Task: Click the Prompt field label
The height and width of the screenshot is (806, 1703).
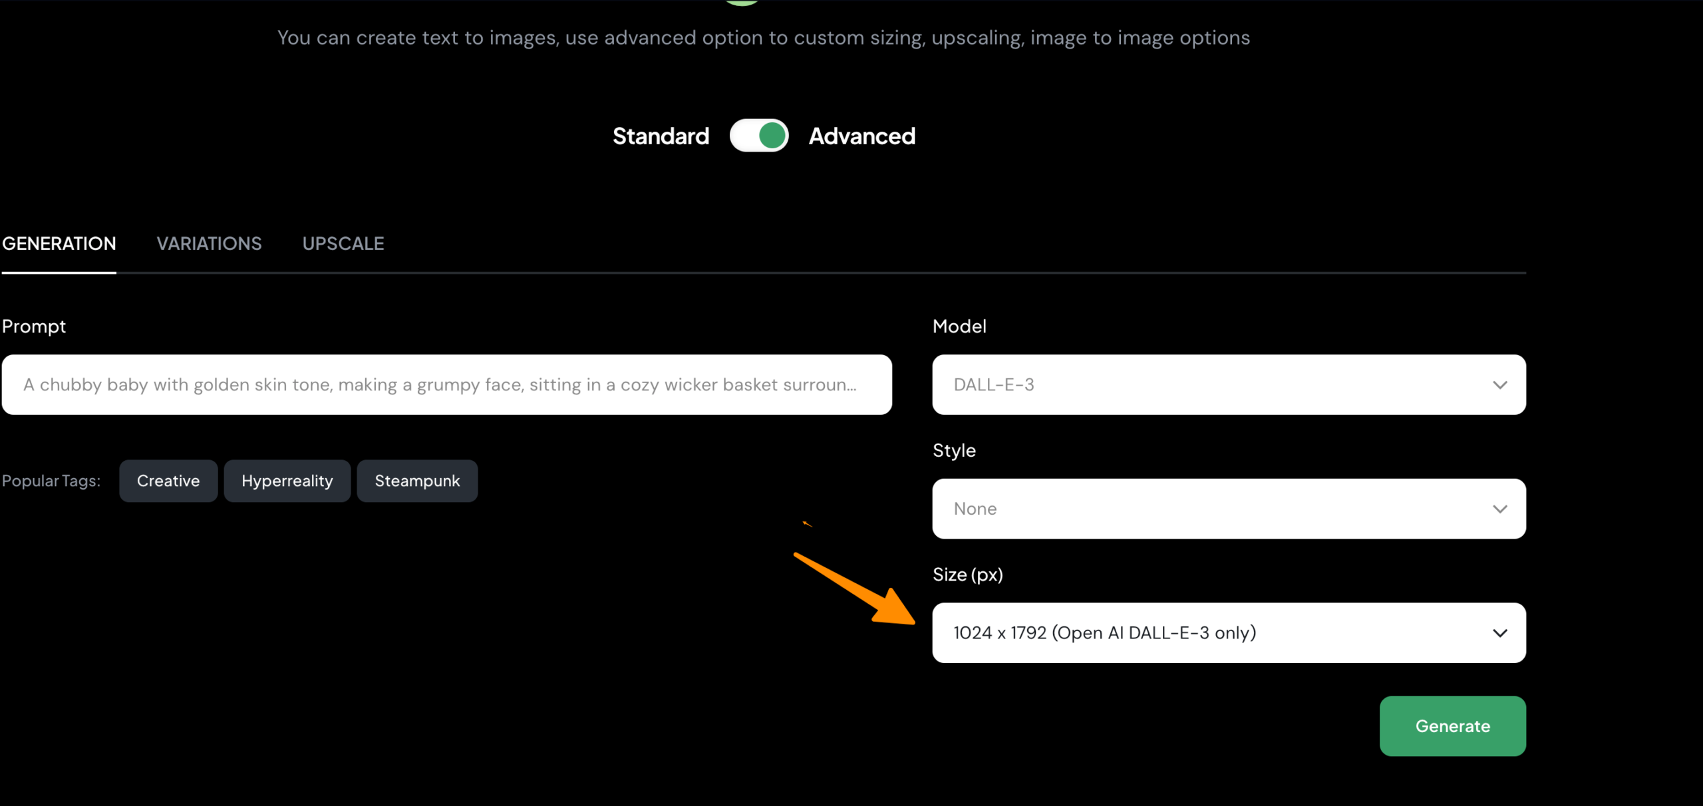Action: pyautogui.click(x=34, y=327)
